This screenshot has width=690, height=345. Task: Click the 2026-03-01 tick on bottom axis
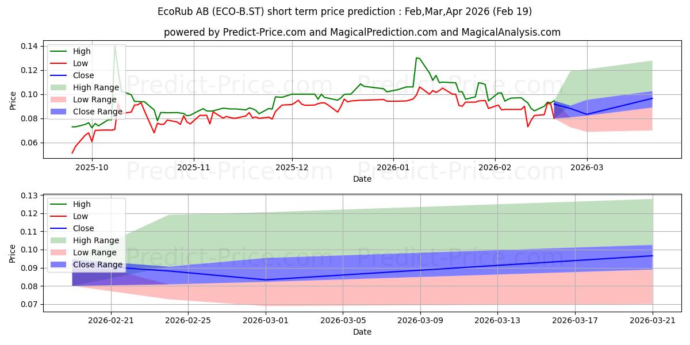266,319
